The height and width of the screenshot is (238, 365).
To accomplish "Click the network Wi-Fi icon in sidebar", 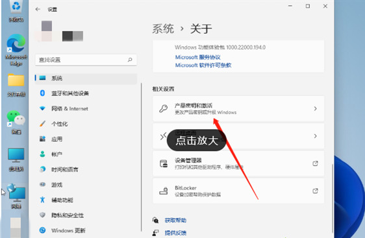I will [x=42, y=108].
